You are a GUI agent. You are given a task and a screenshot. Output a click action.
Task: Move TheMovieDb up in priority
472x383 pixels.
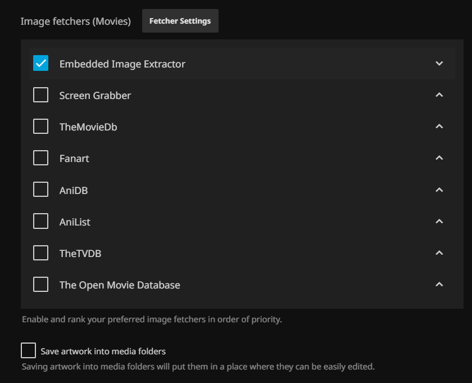pyautogui.click(x=439, y=127)
